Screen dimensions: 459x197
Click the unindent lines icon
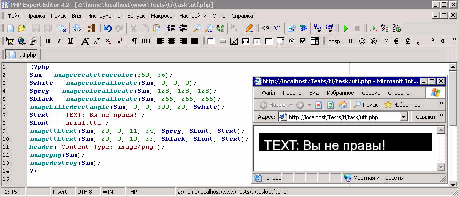pos(171,28)
